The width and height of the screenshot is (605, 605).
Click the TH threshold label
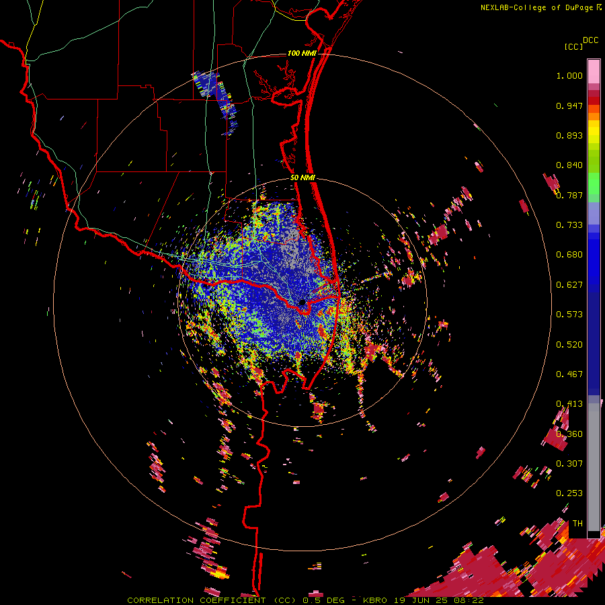pos(577,524)
